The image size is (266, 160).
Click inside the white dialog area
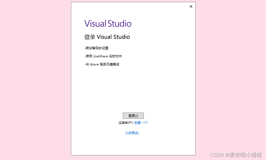pyautogui.click(x=133, y=89)
